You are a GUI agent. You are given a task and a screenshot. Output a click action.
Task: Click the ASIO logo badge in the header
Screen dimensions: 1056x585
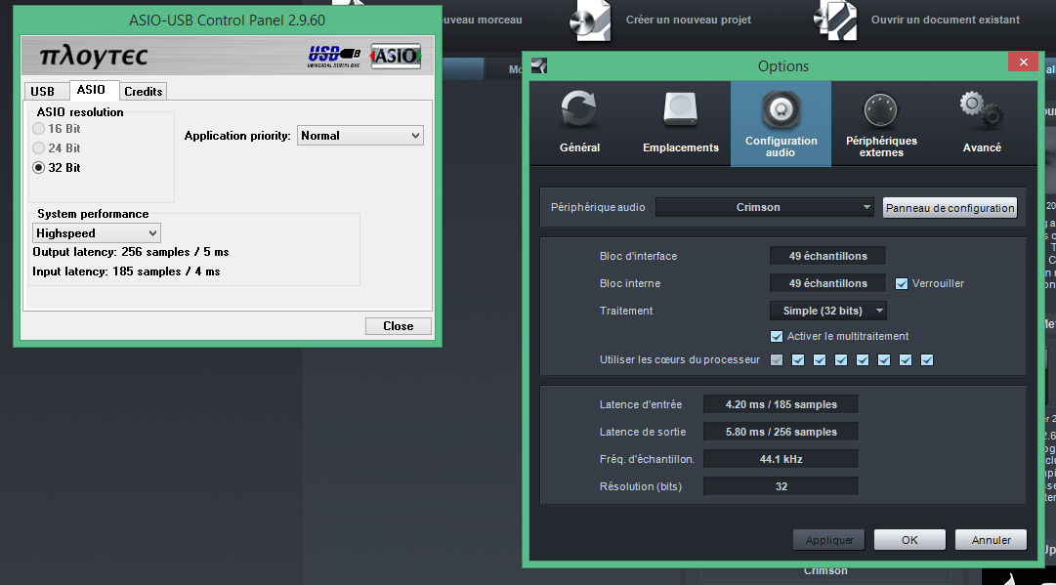tap(396, 56)
